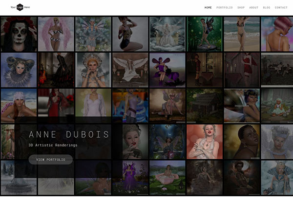Select the woman sitting on lily pond image
This screenshot has height=202, width=293.
click(x=167, y=177)
